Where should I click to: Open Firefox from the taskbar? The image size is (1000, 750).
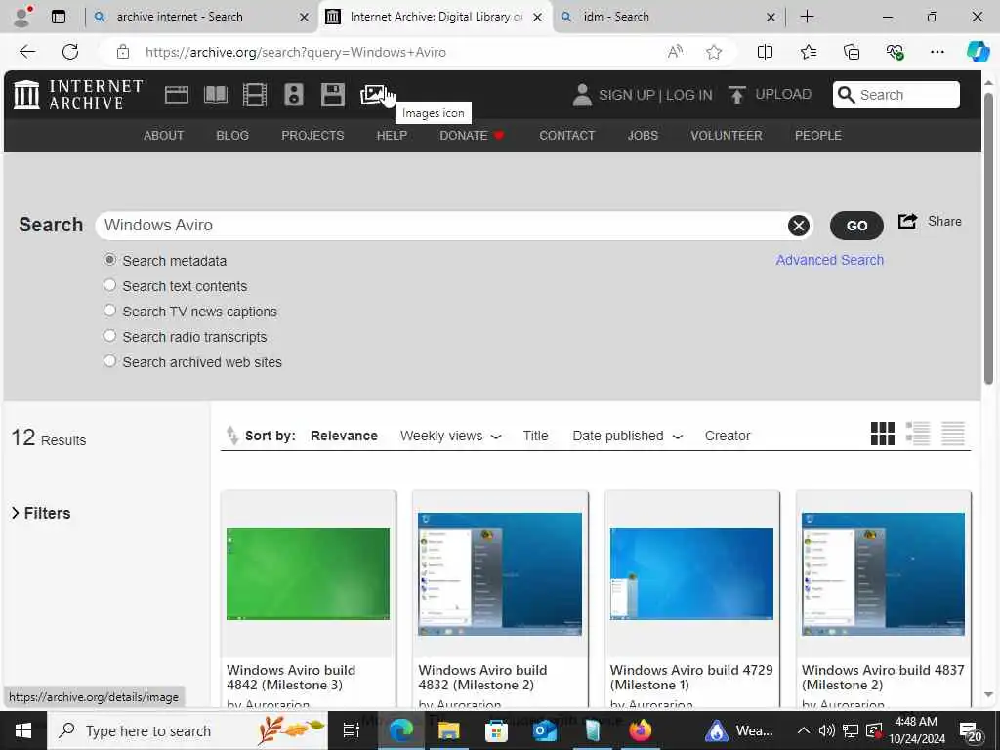coord(640,730)
